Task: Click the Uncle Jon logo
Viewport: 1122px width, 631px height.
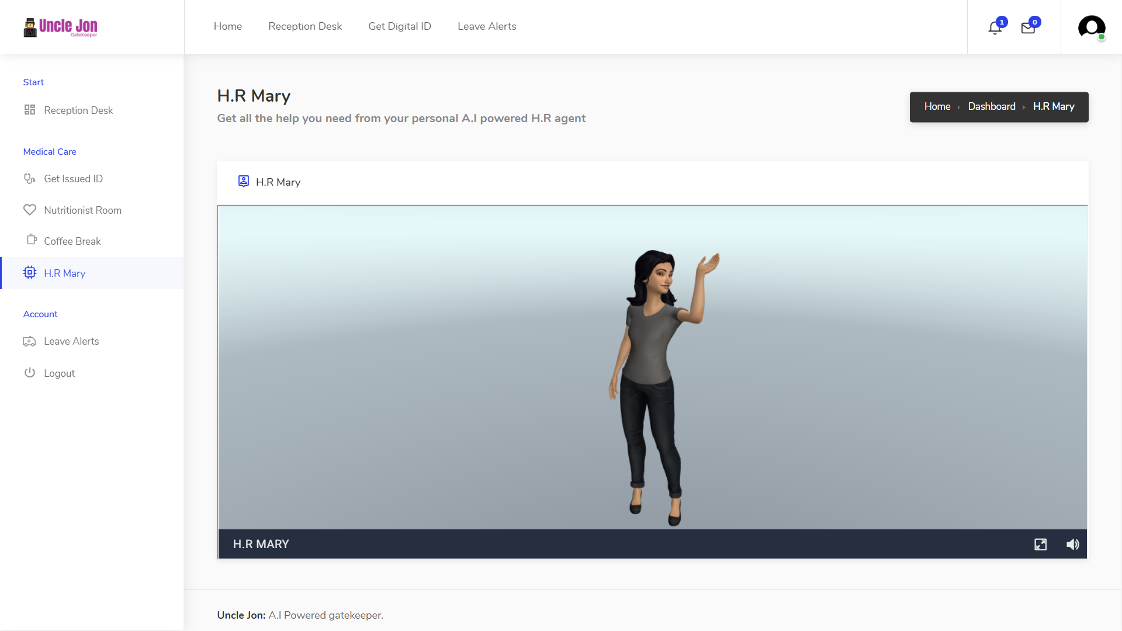Action: [x=61, y=27]
